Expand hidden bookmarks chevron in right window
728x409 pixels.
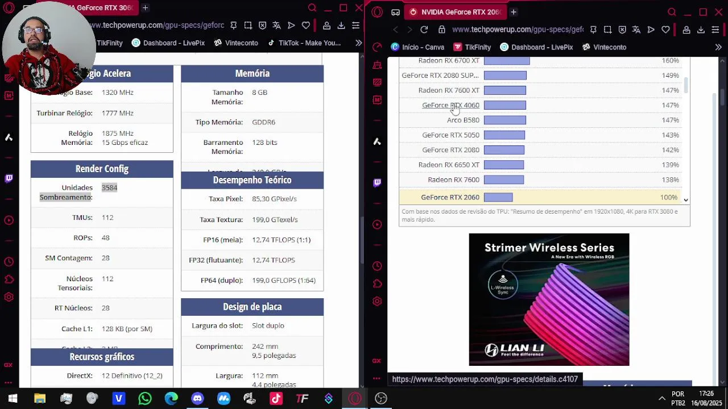[x=718, y=47]
